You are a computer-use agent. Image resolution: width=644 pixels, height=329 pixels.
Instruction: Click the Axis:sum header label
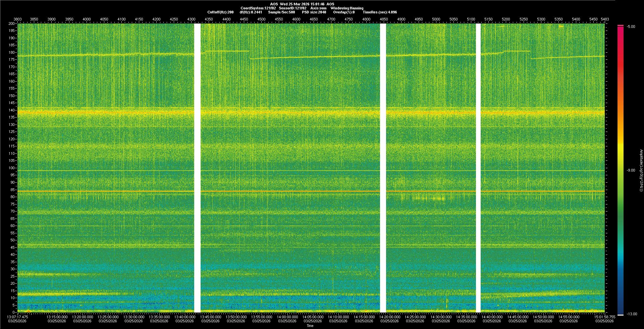pos(318,8)
